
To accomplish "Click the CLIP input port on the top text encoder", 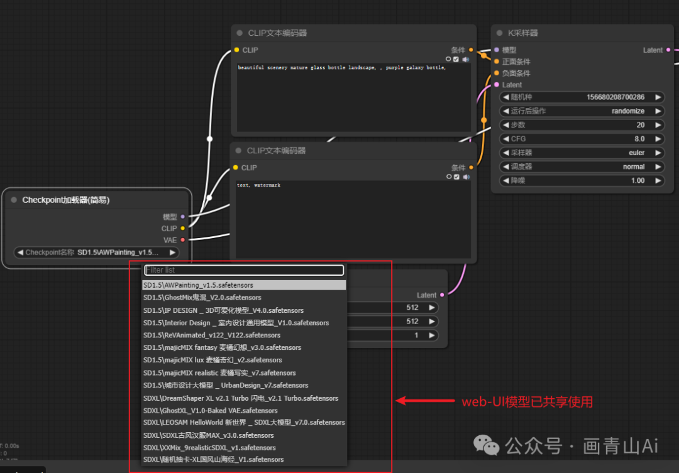I will pos(236,50).
